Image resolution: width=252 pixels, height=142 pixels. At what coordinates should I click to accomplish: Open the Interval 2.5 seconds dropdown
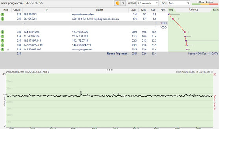[x=148, y=3]
